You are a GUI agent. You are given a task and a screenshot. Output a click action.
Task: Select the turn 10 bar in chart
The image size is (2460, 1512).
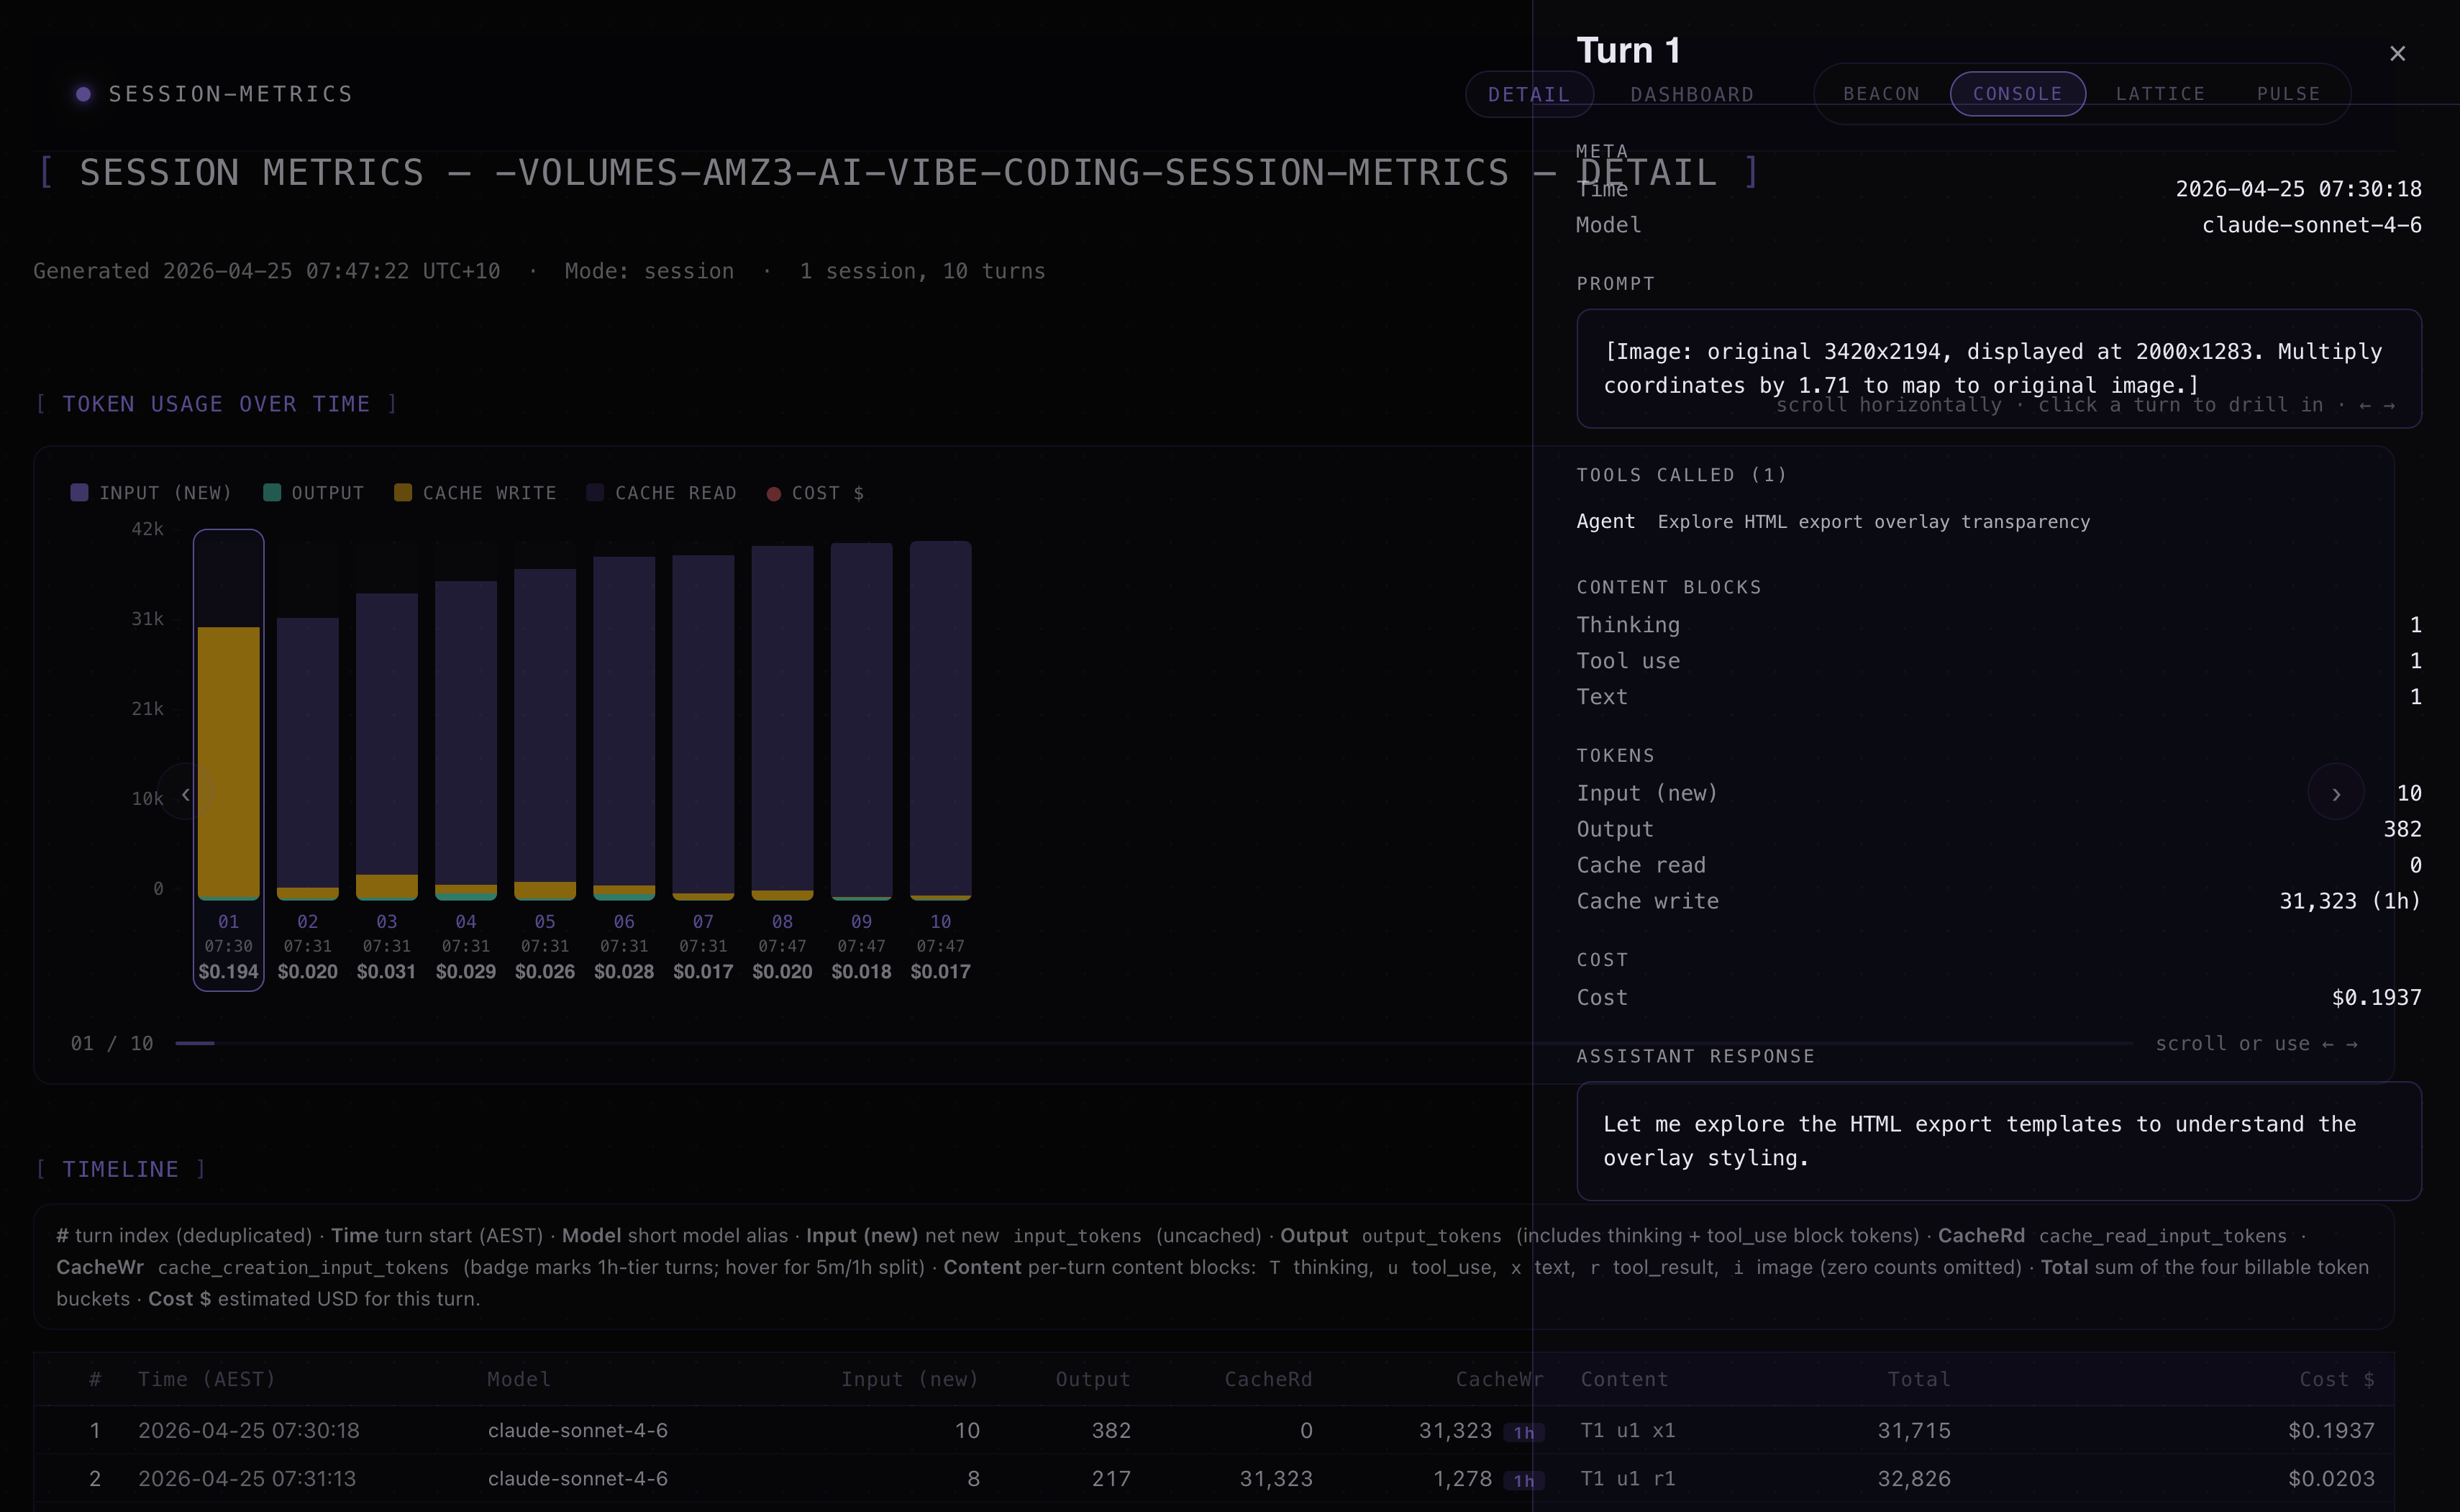(x=940, y=720)
